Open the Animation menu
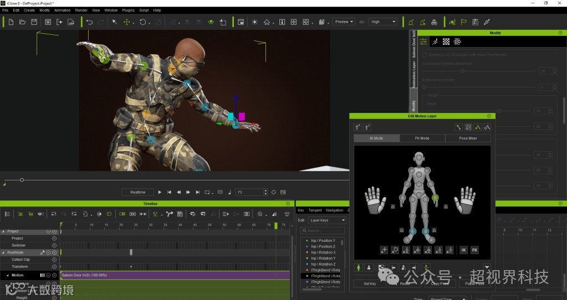This screenshot has width=567, height=300. [x=62, y=10]
